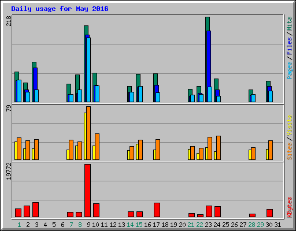Click the red KBytes bar for day 23
The width and height of the screenshot is (296, 231).
(x=209, y=211)
